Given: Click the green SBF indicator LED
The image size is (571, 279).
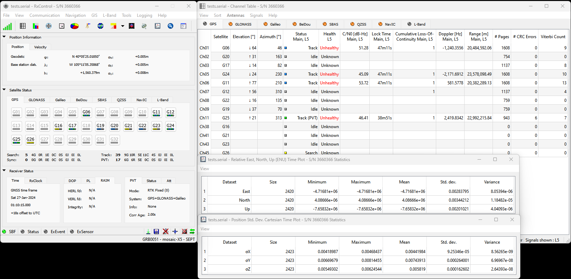Looking at the screenshot, I should tap(4, 231).
